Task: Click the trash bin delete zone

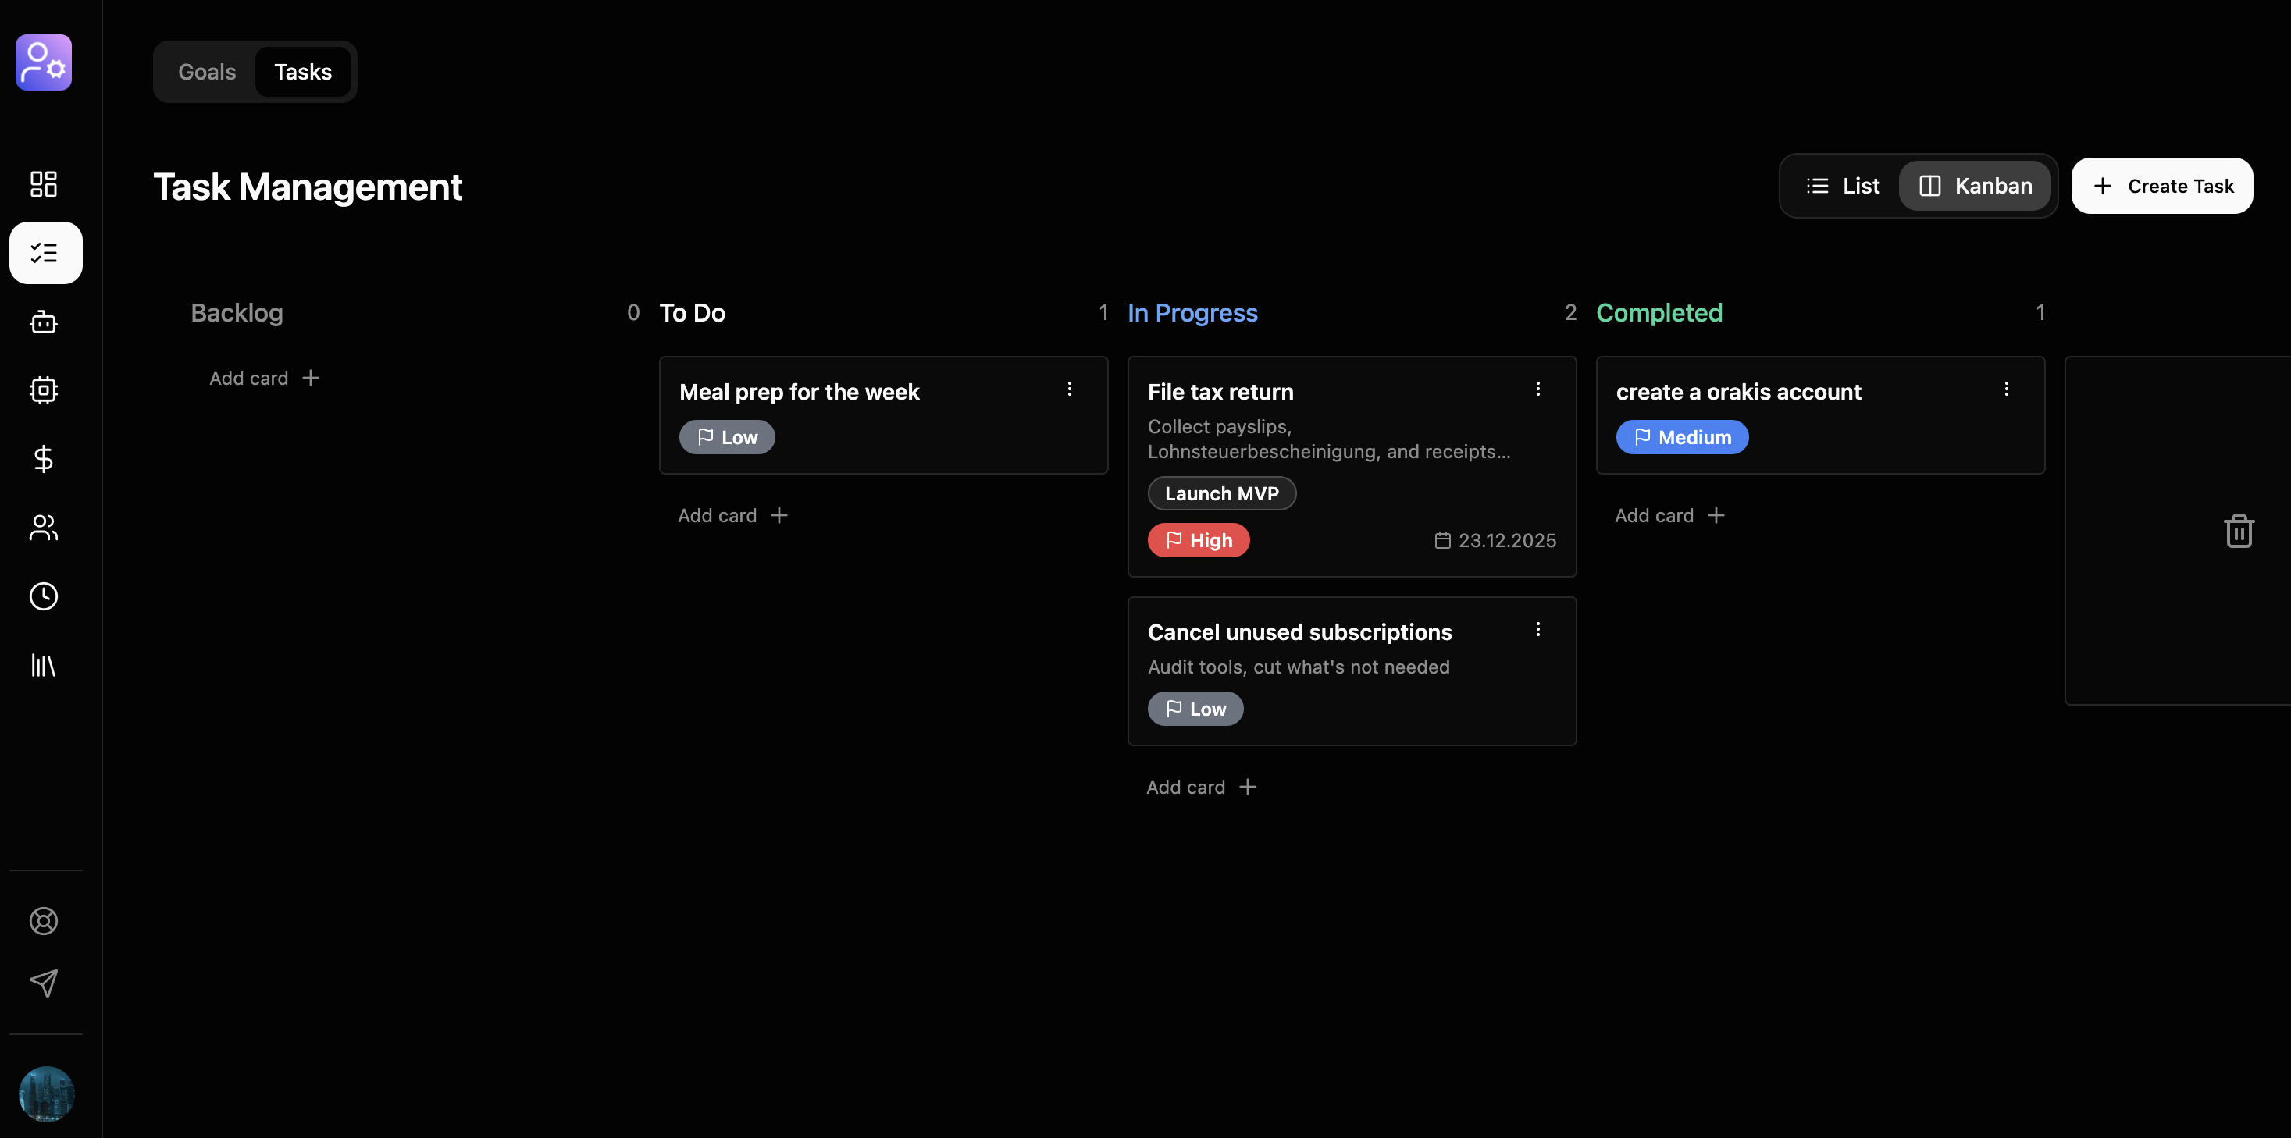Action: [x=2238, y=531]
